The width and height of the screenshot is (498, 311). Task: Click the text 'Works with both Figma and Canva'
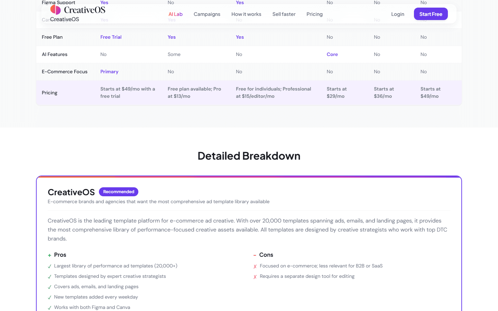(x=92, y=307)
